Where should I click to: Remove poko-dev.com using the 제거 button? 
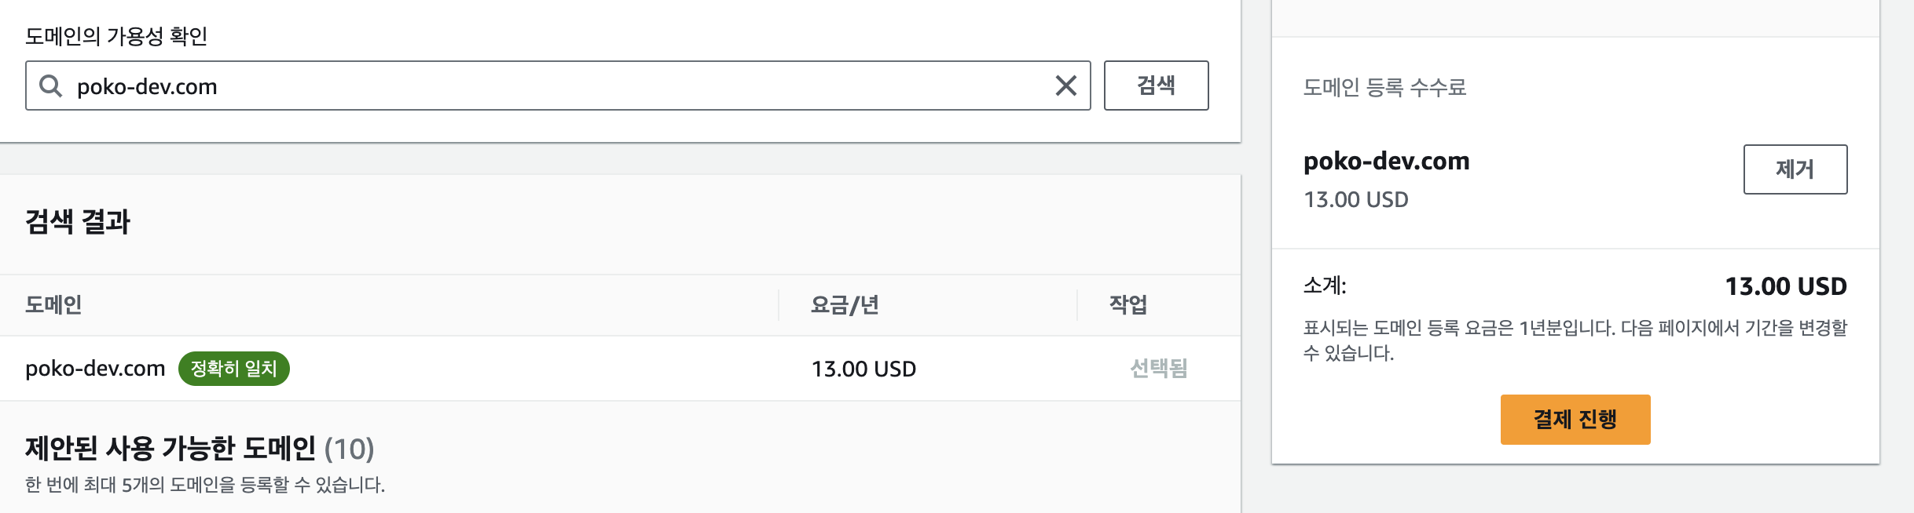(1795, 169)
